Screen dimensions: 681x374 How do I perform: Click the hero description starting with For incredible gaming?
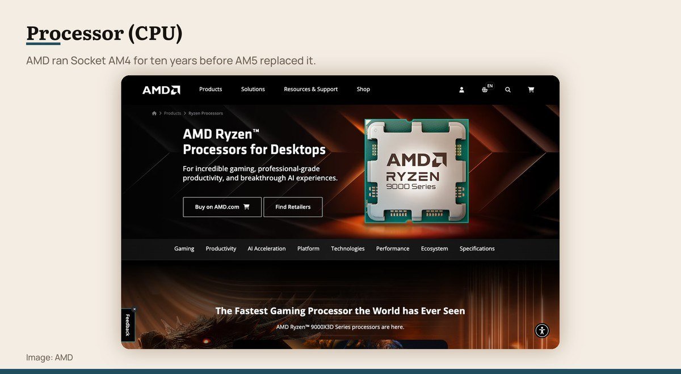pyautogui.click(x=260, y=173)
